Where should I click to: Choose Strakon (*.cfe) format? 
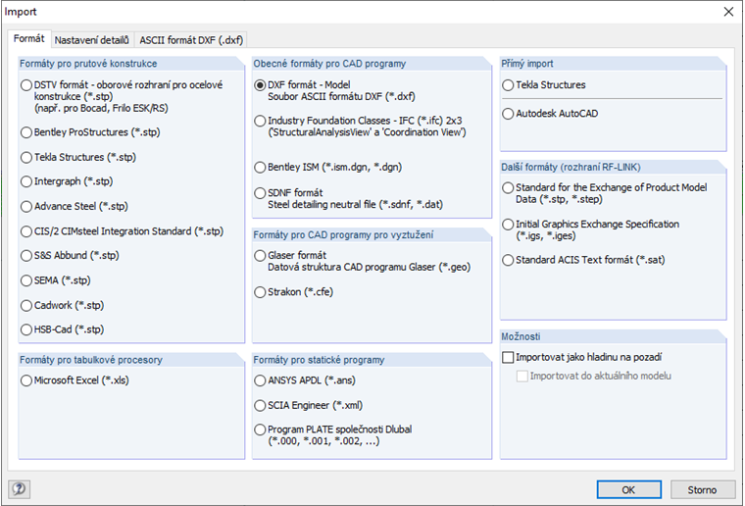click(x=260, y=292)
